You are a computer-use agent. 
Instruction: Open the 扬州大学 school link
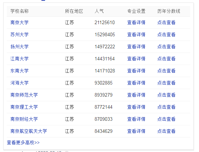[x=19, y=47]
